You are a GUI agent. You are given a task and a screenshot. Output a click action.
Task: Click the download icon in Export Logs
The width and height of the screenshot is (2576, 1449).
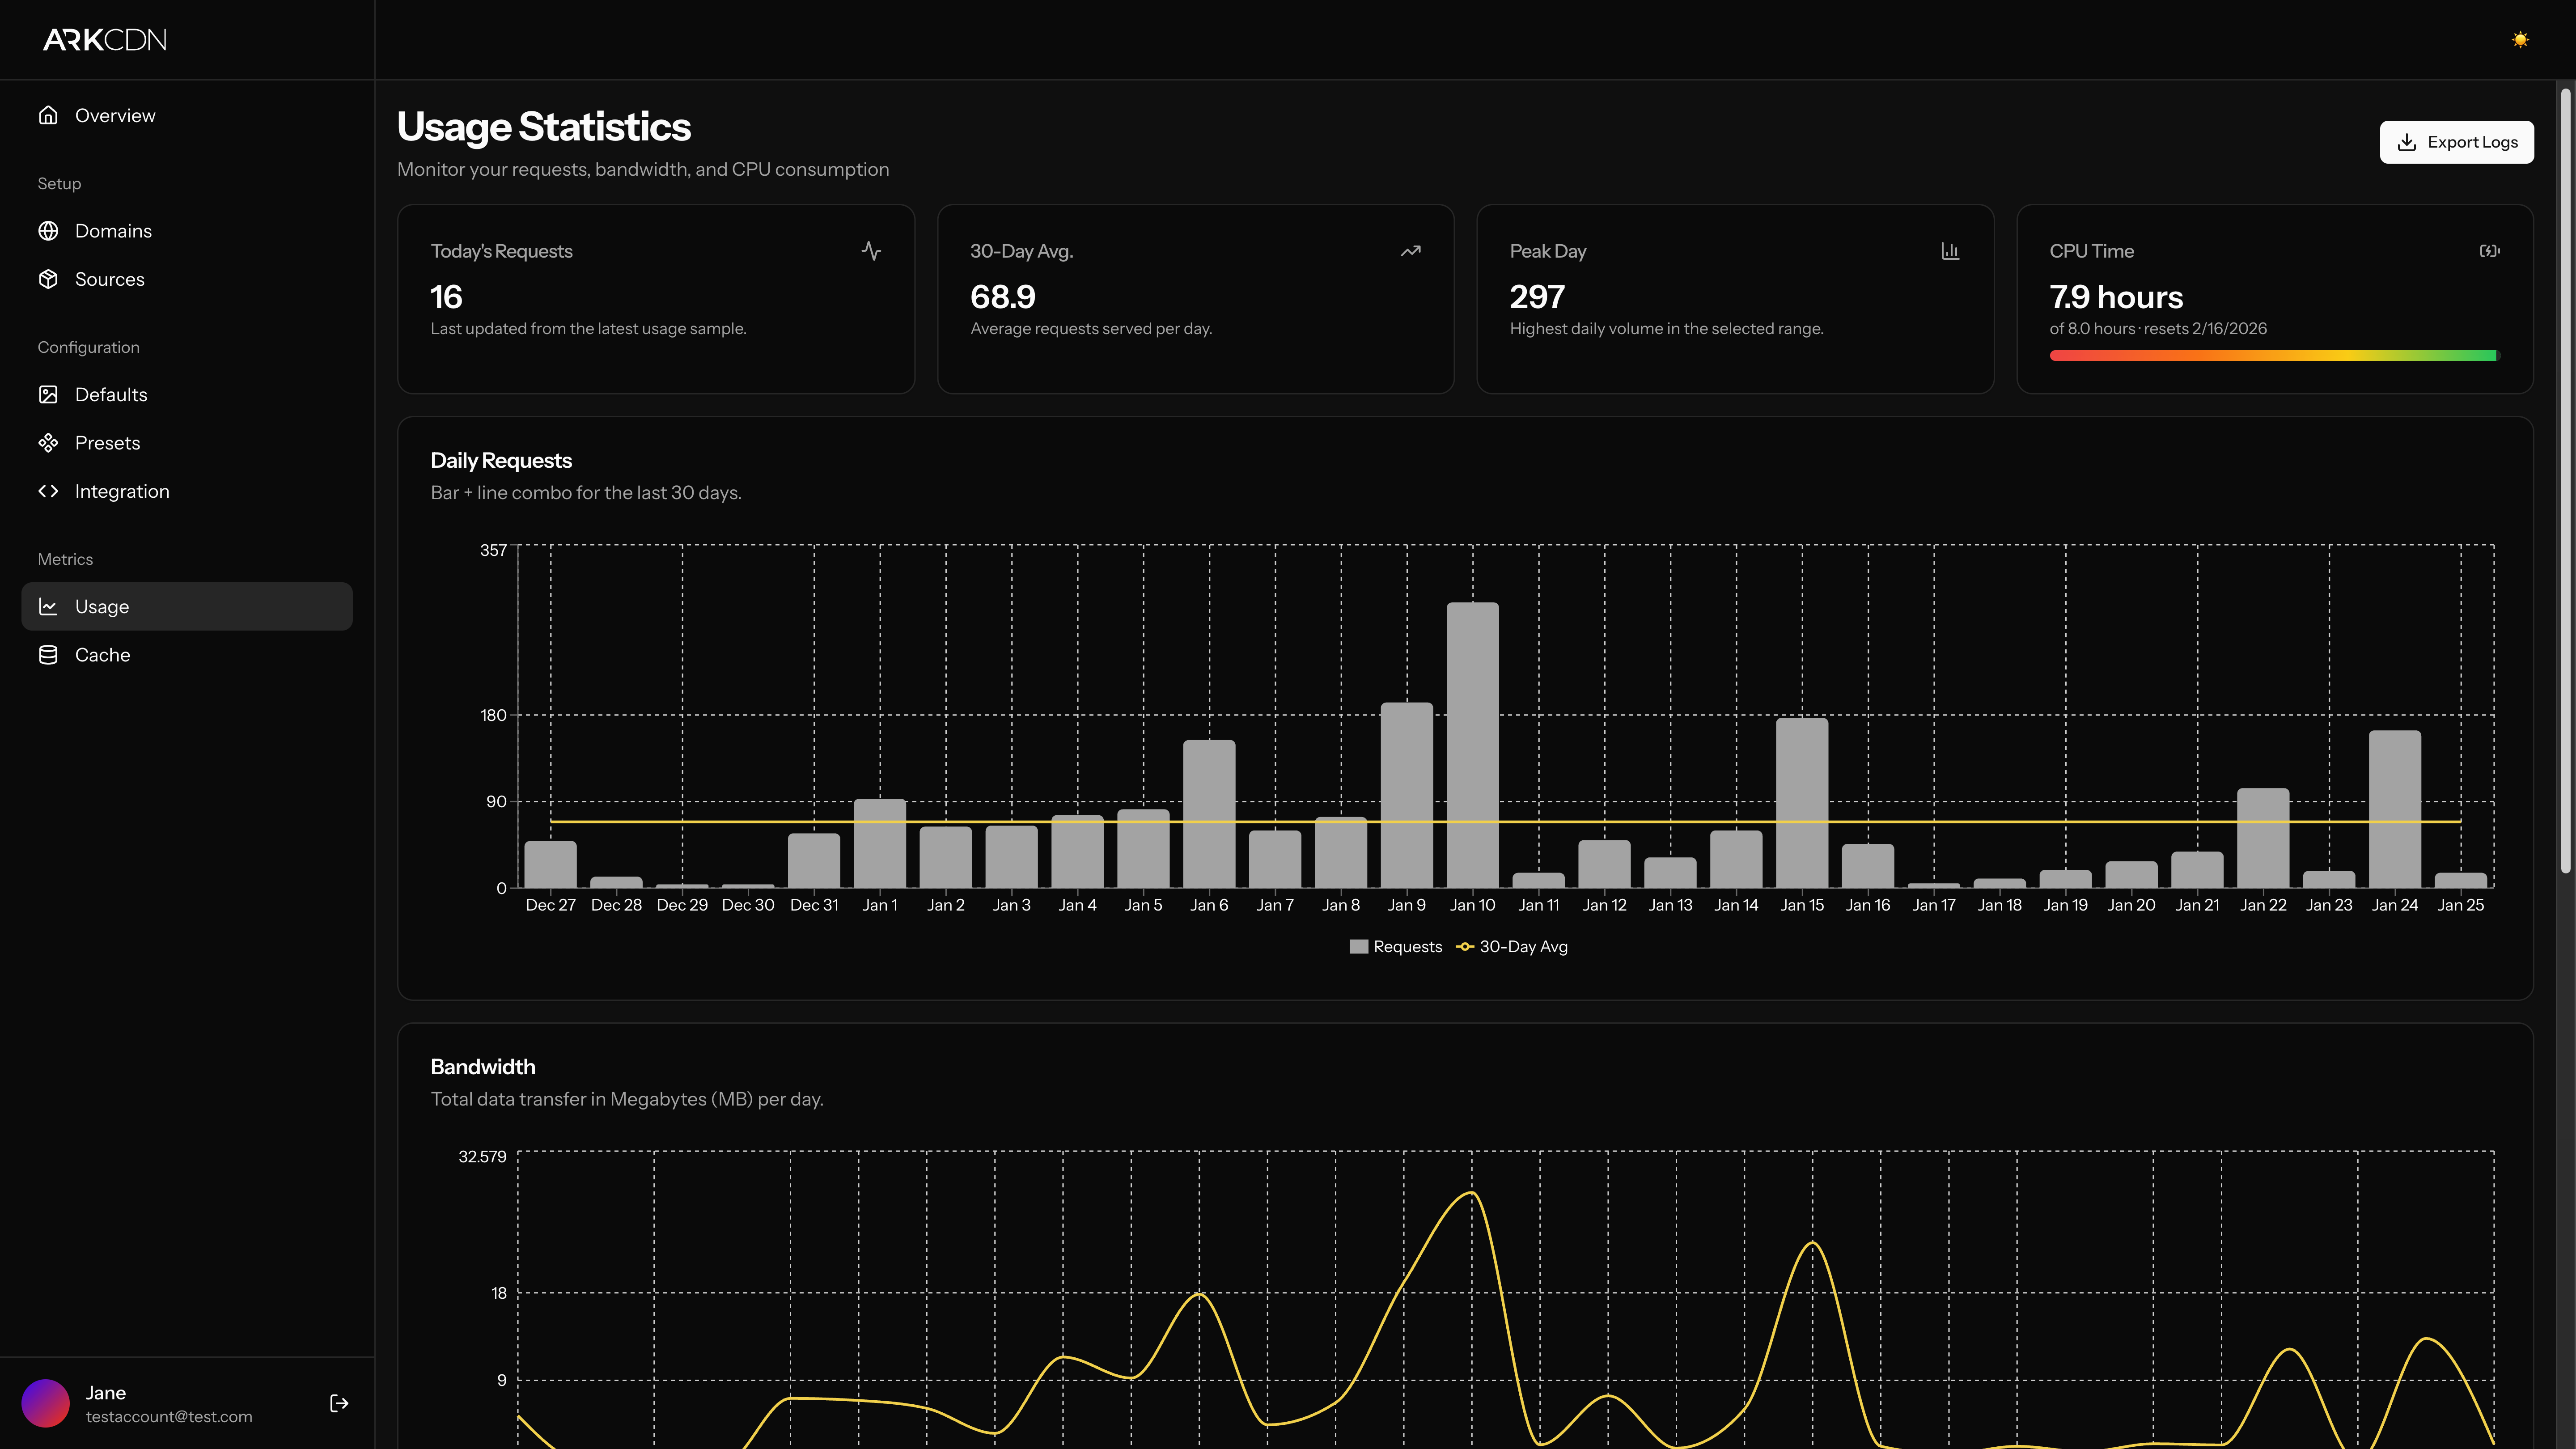click(x=2407, y=142)
